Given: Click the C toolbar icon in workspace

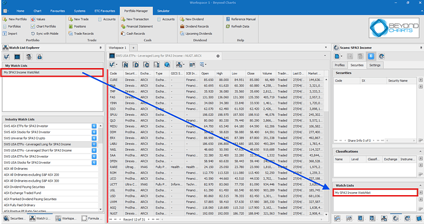Looking at the screenshot, I should point(146,64).
